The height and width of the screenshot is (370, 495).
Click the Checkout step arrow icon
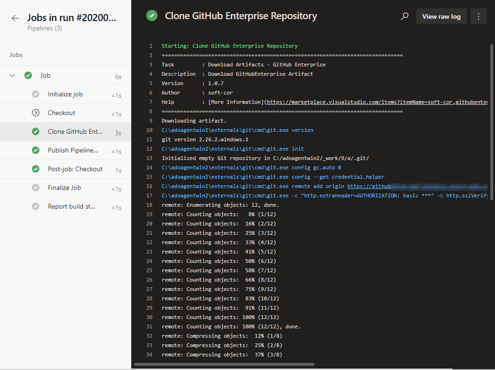tap(36, 113)
